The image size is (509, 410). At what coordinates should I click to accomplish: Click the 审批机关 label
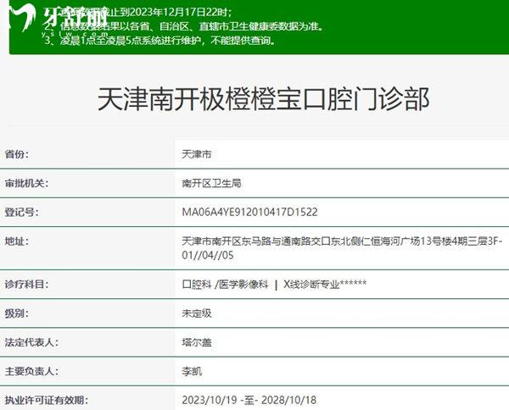click(26, 183)
